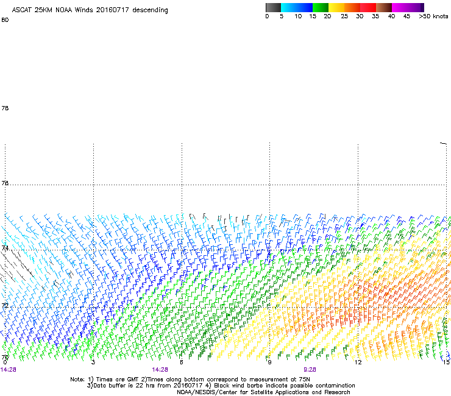Click the legend label 45 under the color bar
This screenshot has width=451, height=396.
coord(407,16)
